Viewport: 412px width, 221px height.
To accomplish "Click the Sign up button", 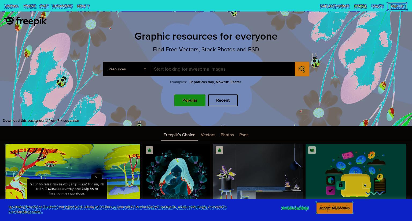I will click(397, 6).
